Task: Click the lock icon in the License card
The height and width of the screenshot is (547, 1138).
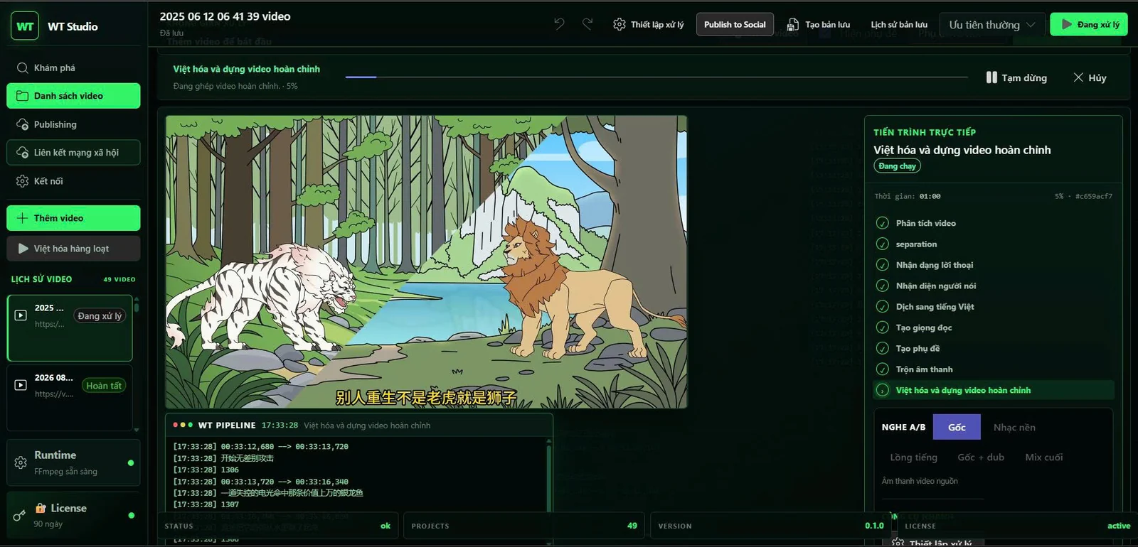Action: pos(41,508)
